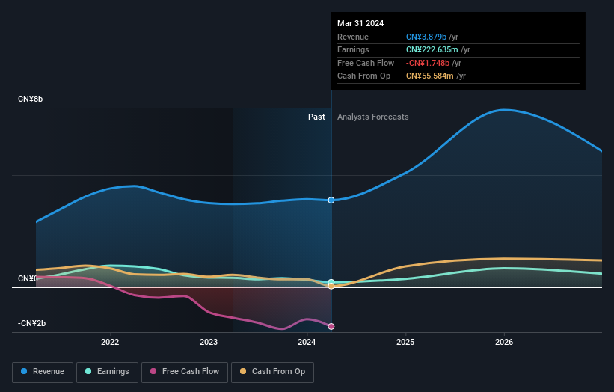Click the Past label
The width and height of the screenshot is (614, 392).
(316, 117)
